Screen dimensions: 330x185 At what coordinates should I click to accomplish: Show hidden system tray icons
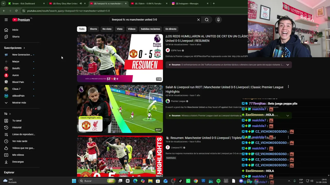point(289,181)
